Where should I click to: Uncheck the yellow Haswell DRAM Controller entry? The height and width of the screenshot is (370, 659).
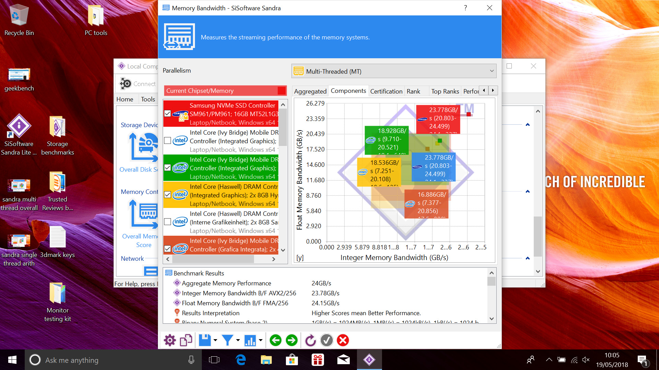(167, 195)
